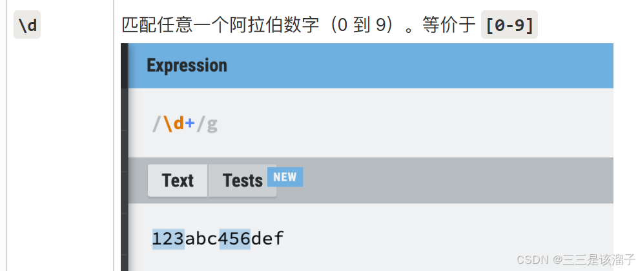Click blank space in the expression input area

407,125
